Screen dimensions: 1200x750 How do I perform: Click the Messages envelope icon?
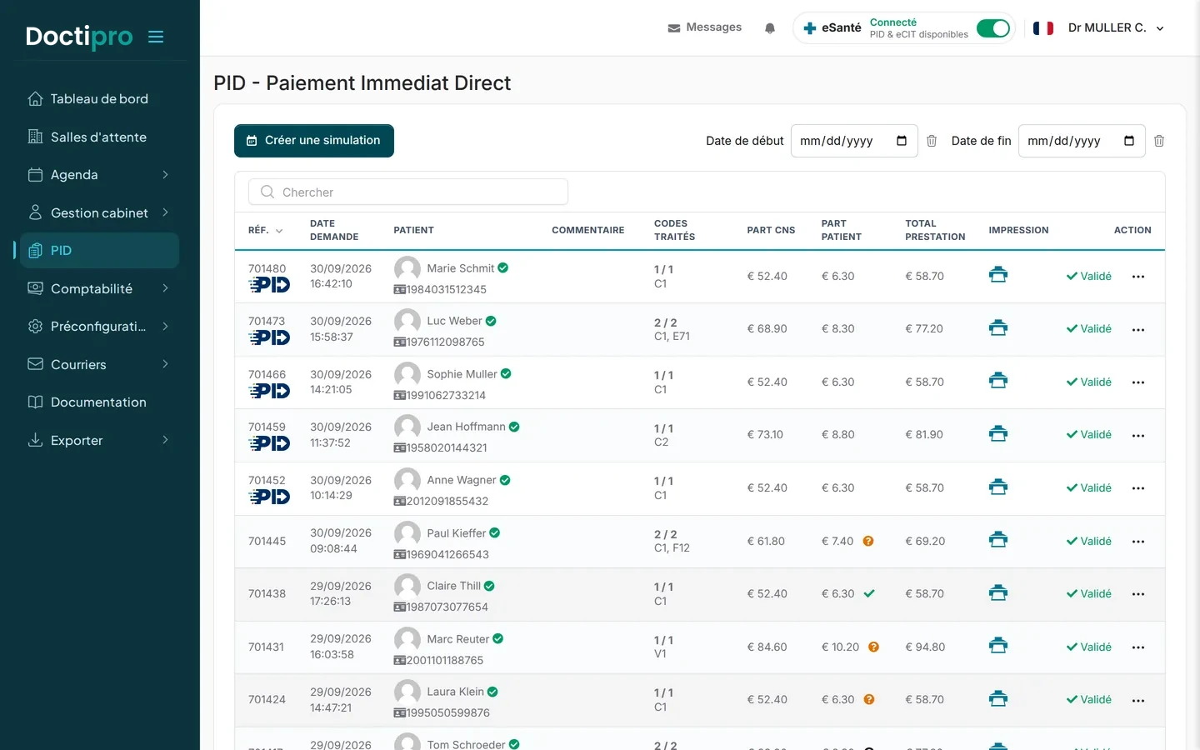674,28
